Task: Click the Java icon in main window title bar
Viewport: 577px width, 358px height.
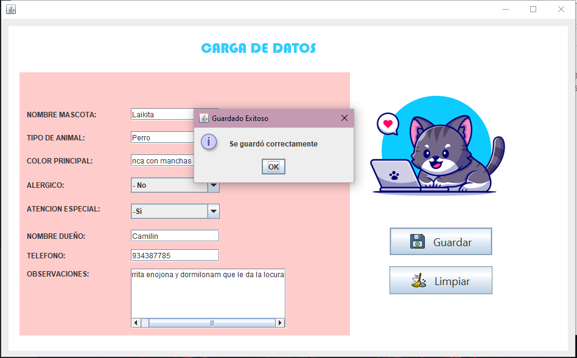Action: [10, 9]
